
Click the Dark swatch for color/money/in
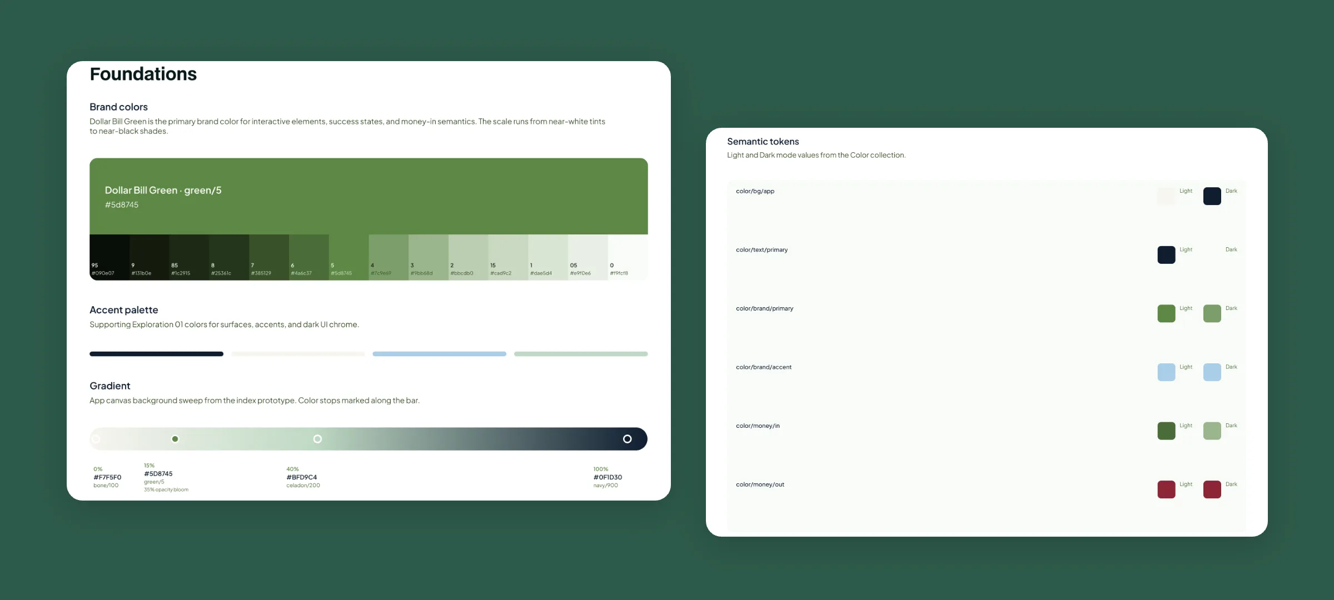tap(1212, 431)
